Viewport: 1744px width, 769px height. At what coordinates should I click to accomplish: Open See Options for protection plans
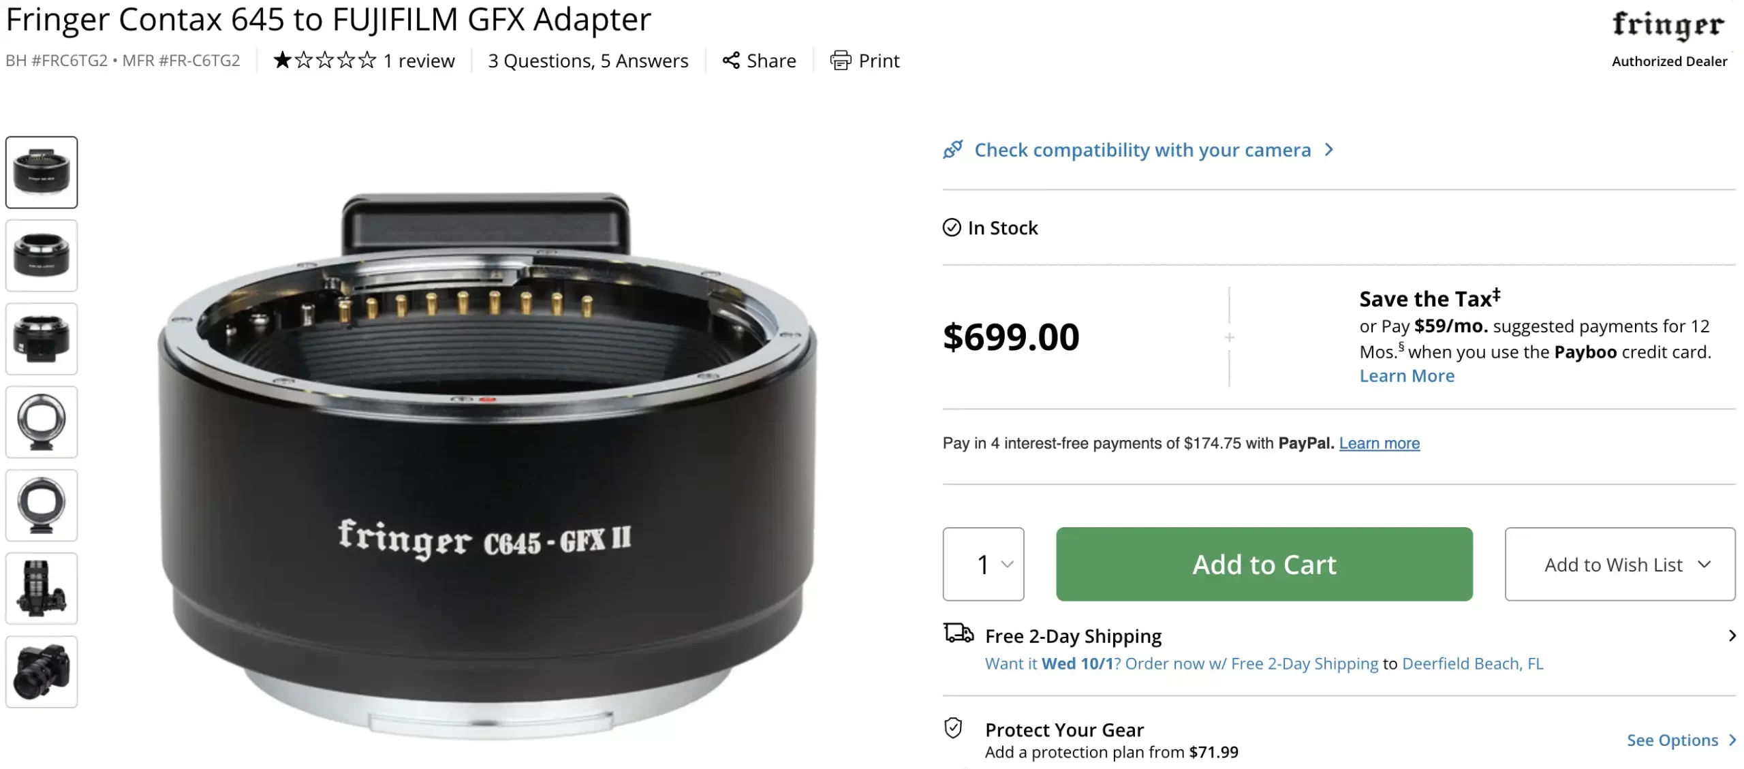tap(1681, 740)
